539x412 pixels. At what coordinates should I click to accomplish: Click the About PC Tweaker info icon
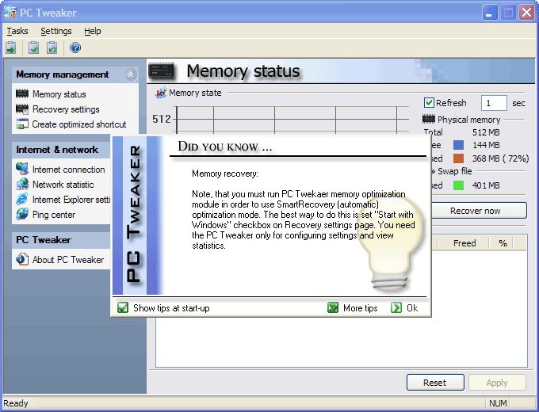pos(22,259)
